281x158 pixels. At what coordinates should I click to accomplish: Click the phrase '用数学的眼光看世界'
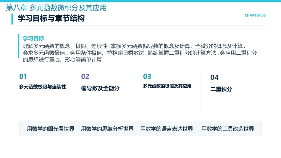pyautogui.click(x=51, y=129)
